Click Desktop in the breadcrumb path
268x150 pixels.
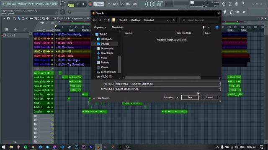(136, 20)
